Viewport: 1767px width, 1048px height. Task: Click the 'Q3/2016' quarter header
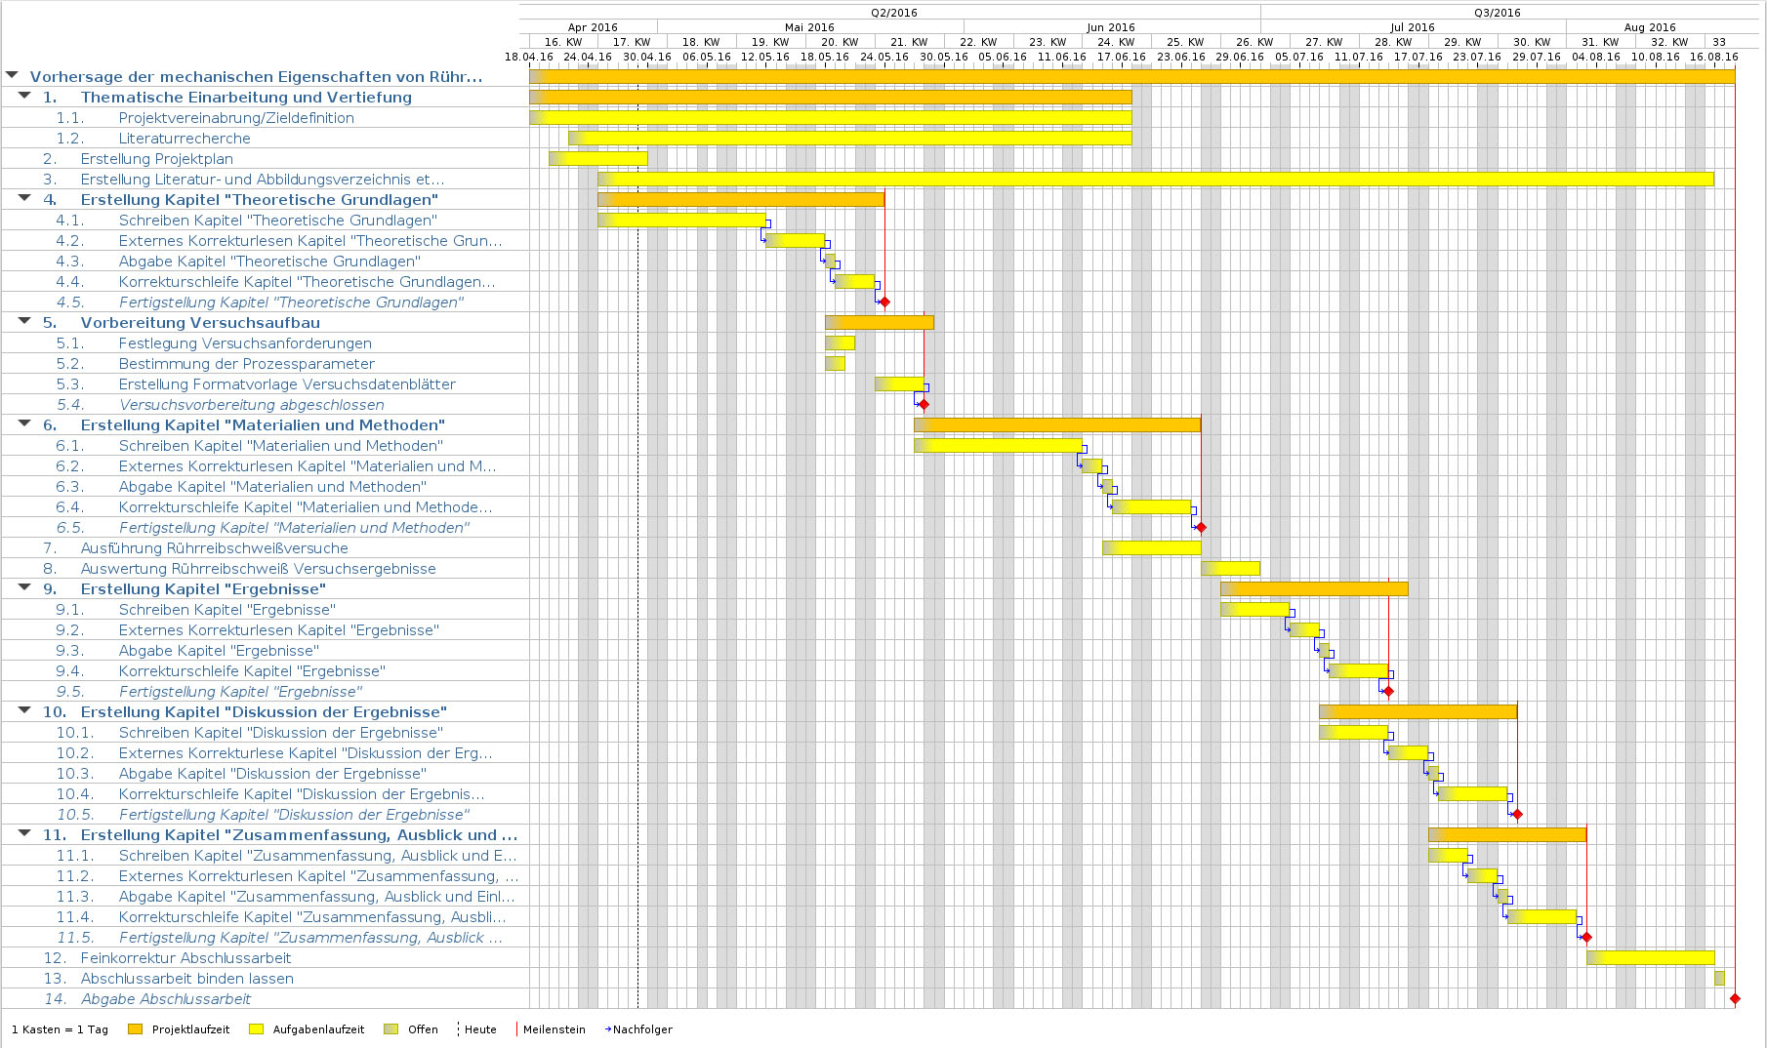coord(1498,13)
